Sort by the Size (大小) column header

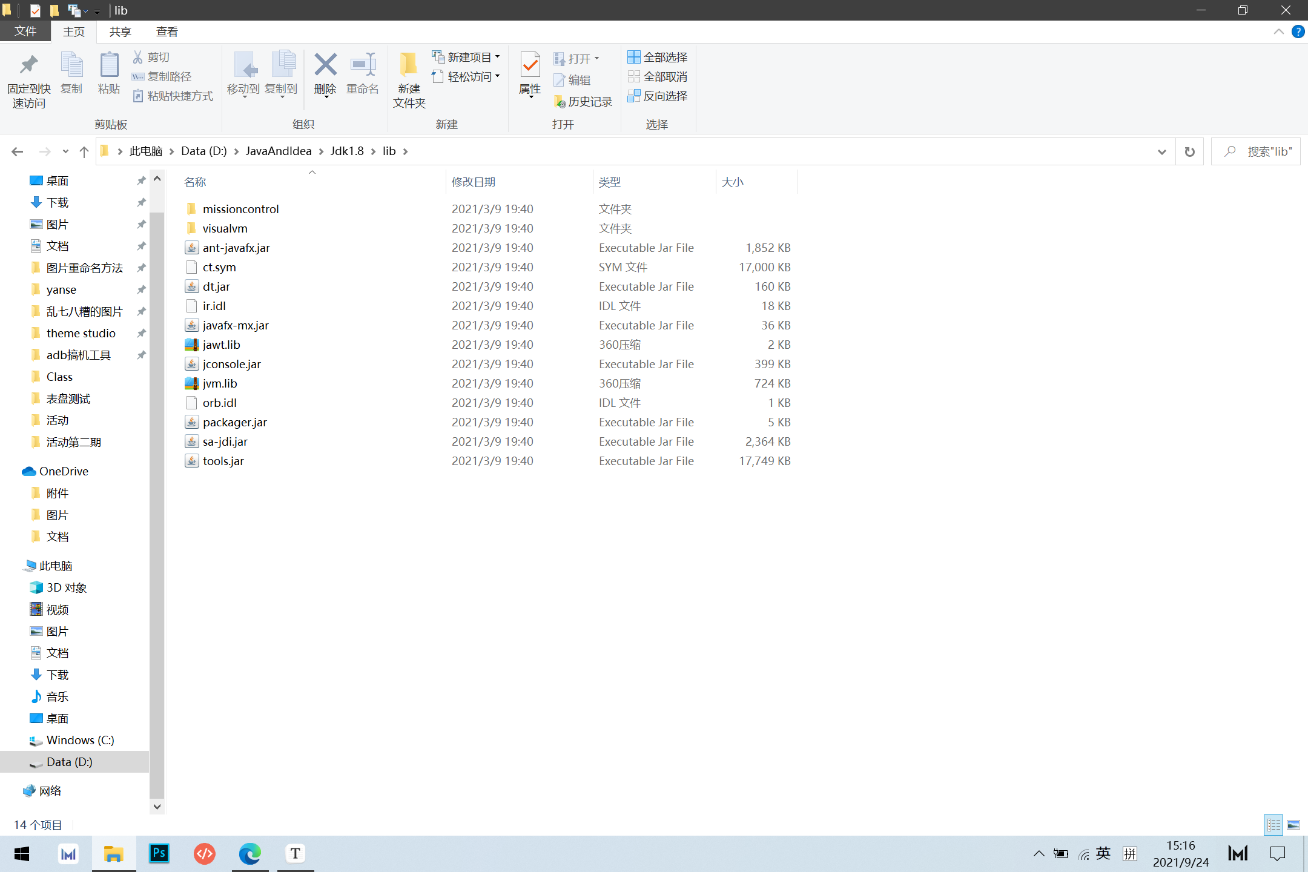732,182
